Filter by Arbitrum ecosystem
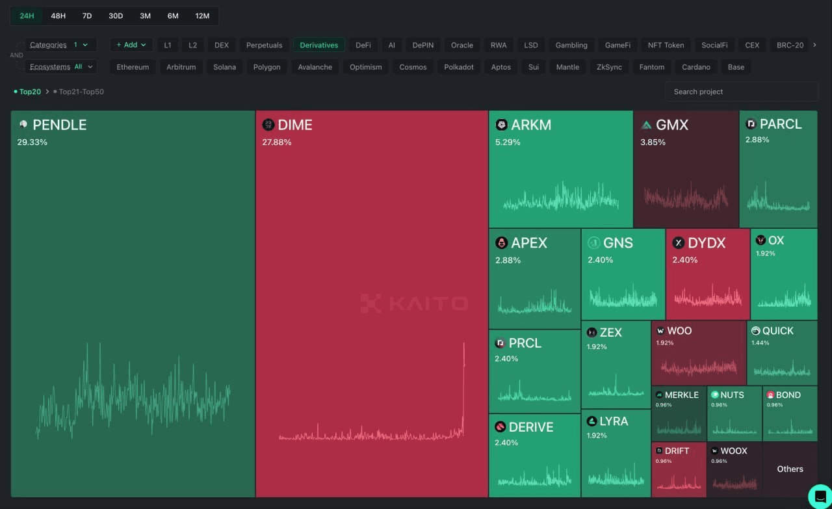The height and width of the screenshot is (509, 832). pos(181,67)
